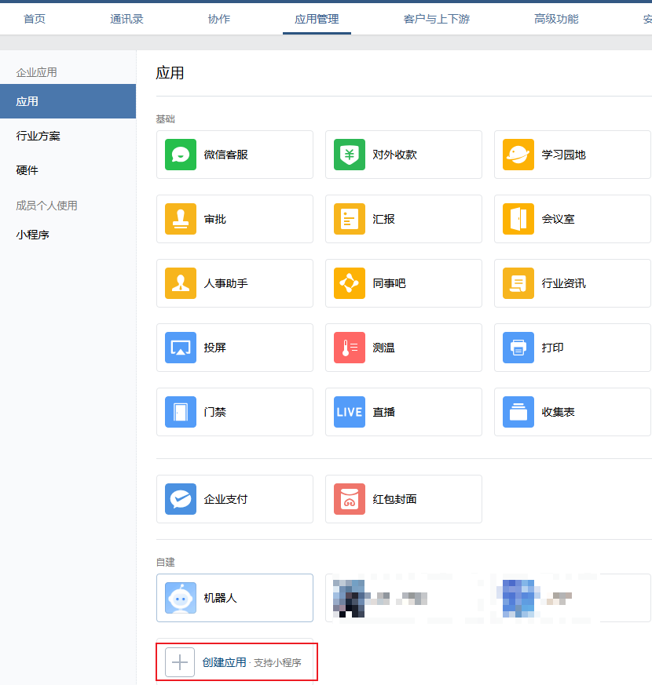Screen dimensions: 652x685
Task: Click the 直播 LIVE icon
Action: (x=350, y=412)
